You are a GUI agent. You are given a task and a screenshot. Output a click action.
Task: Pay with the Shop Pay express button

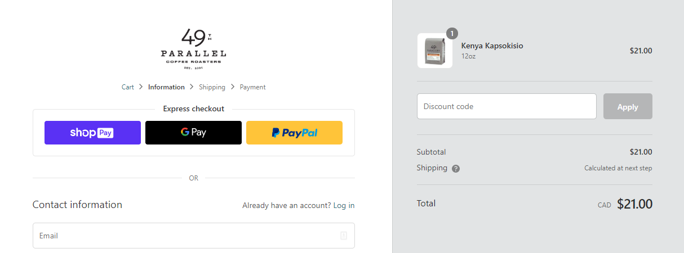point(92,133)
